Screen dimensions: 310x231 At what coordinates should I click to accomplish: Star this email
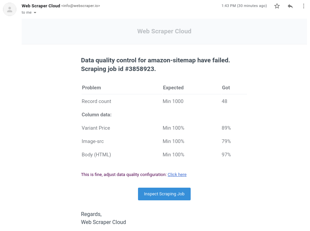(x=277, y=6)
